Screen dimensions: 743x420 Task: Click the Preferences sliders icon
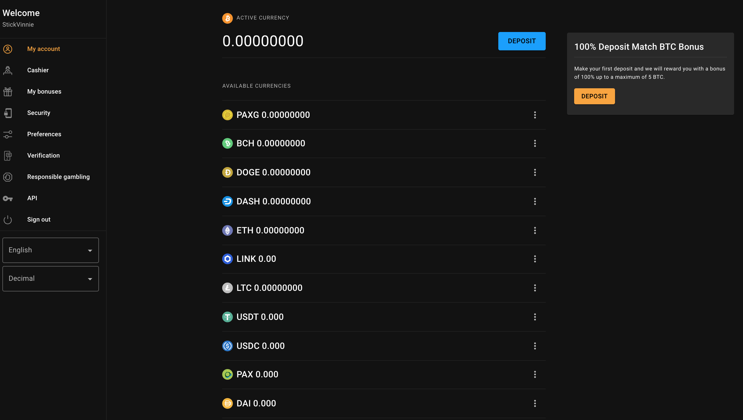(8, 134)
